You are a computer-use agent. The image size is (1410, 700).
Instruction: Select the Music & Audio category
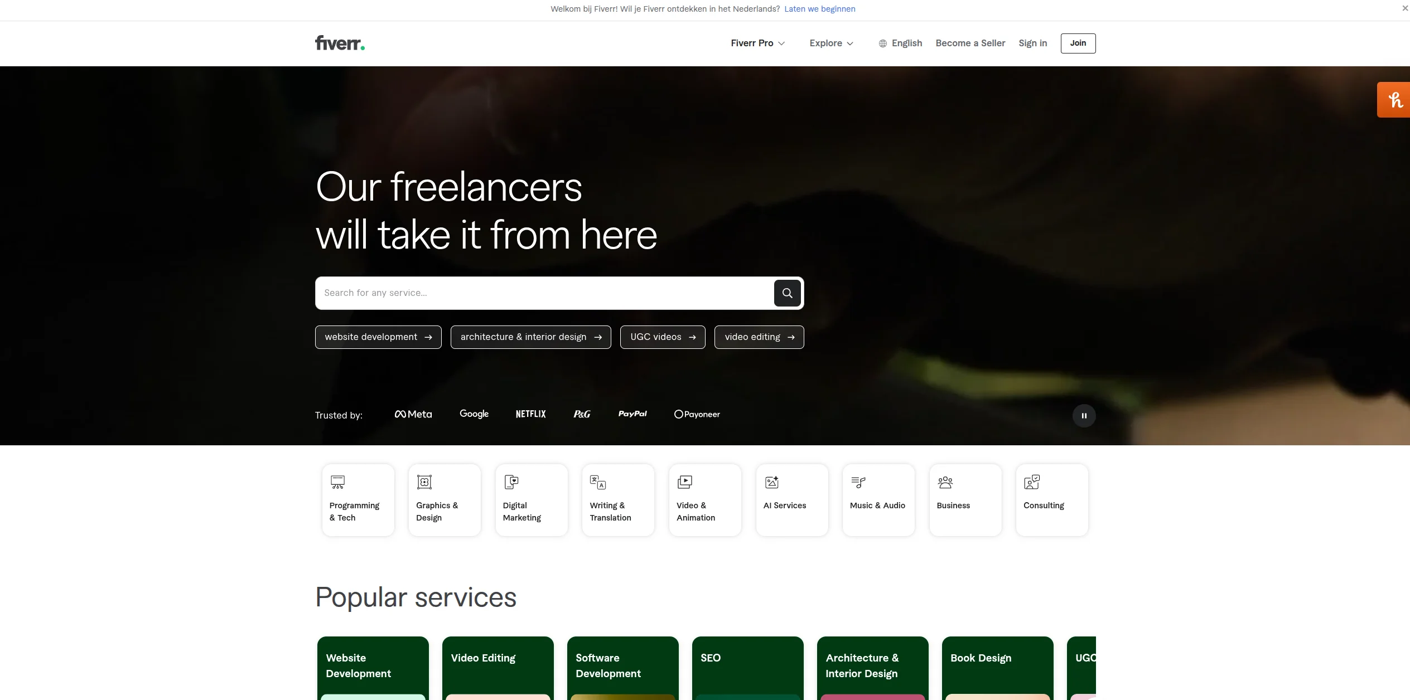pos(878,499)
